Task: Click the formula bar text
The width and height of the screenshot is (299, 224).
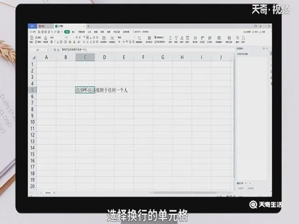Action: [x=75, y=50]
